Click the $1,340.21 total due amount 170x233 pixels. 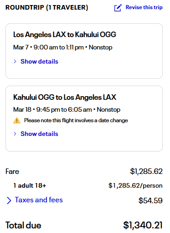143,225
